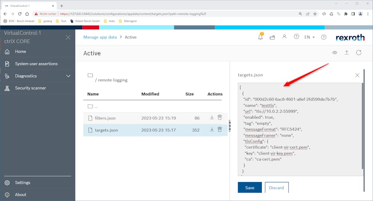Open the browser extensions puzzle icon

[x=346, y=14]
